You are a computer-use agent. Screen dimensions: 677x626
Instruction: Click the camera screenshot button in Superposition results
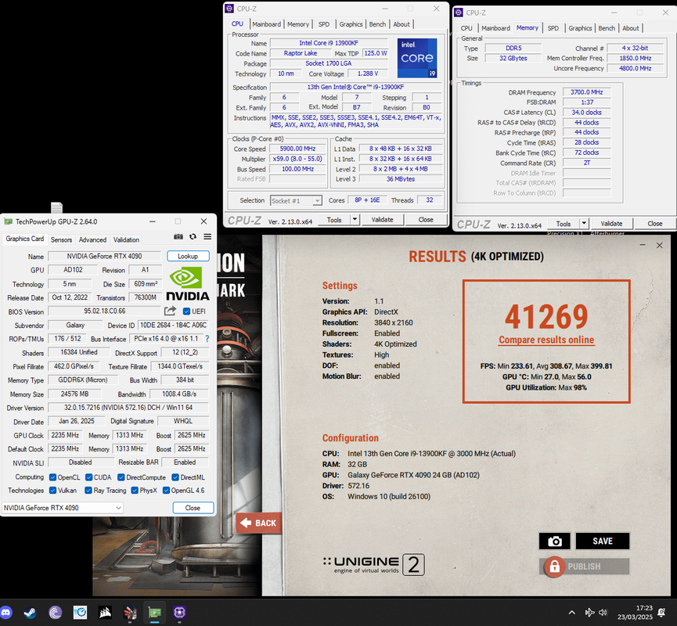pyautogui.click(x=555, y=541)
